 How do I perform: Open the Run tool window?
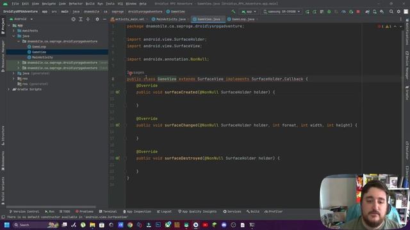(x=50, y=211)
